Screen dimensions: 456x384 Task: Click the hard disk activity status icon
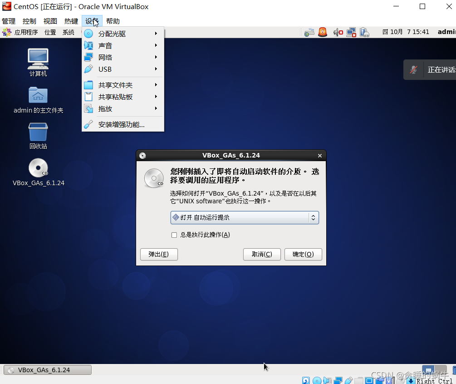click(x=306, y=380)
